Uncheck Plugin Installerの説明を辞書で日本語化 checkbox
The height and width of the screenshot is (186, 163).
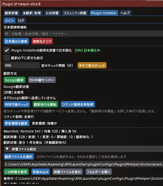point(7,51)
